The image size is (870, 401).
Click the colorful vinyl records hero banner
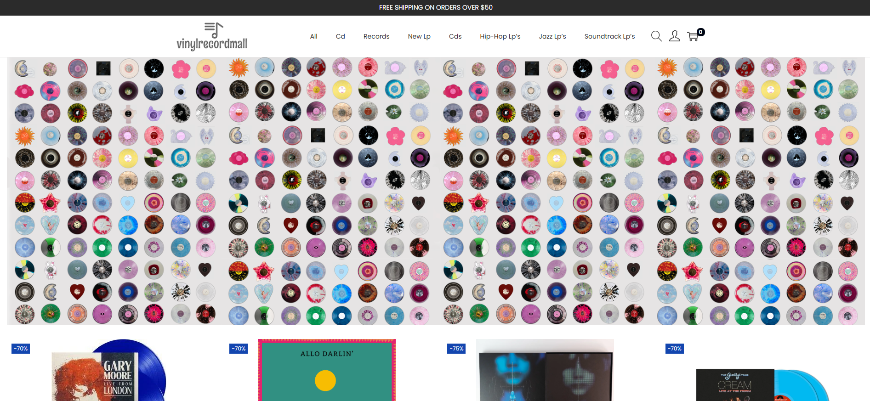pyautogui.click(x=435, y=191)
